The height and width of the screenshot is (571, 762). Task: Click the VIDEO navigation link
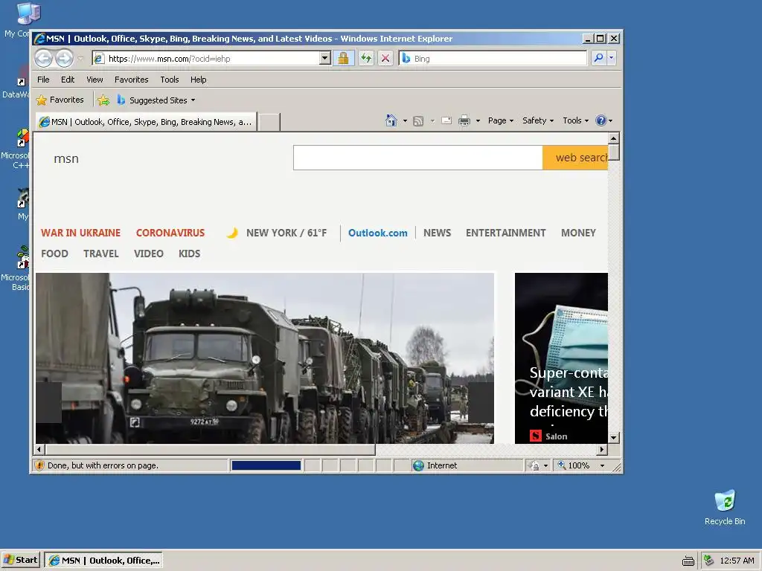tap(149, 254)
